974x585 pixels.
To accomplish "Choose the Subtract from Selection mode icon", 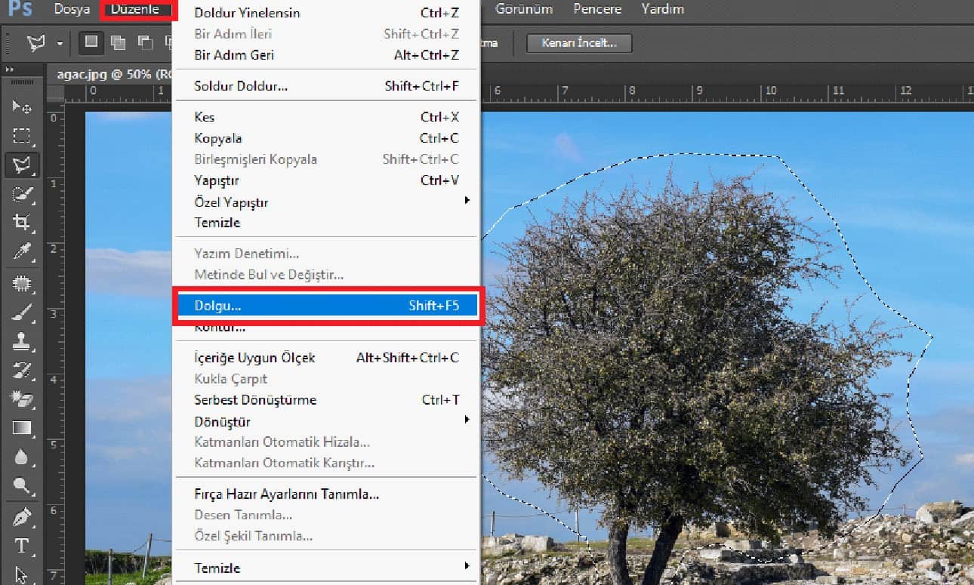I will (x=141, y=42).
